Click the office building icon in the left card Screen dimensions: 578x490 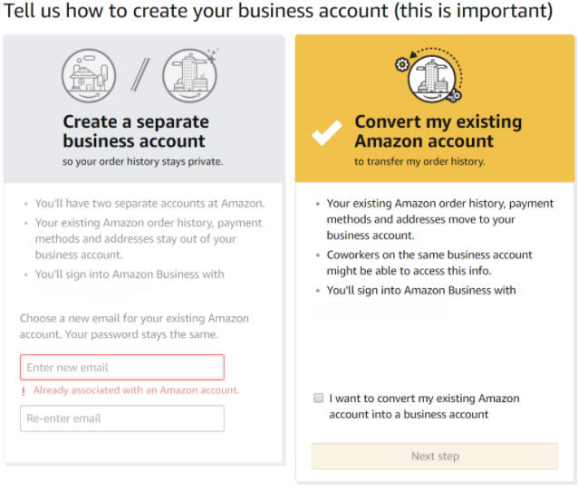point(188,74)
